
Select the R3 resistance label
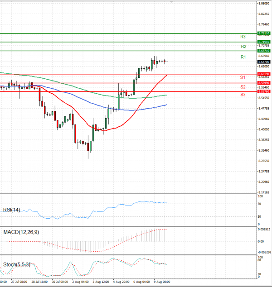click(x=243, y=37)
